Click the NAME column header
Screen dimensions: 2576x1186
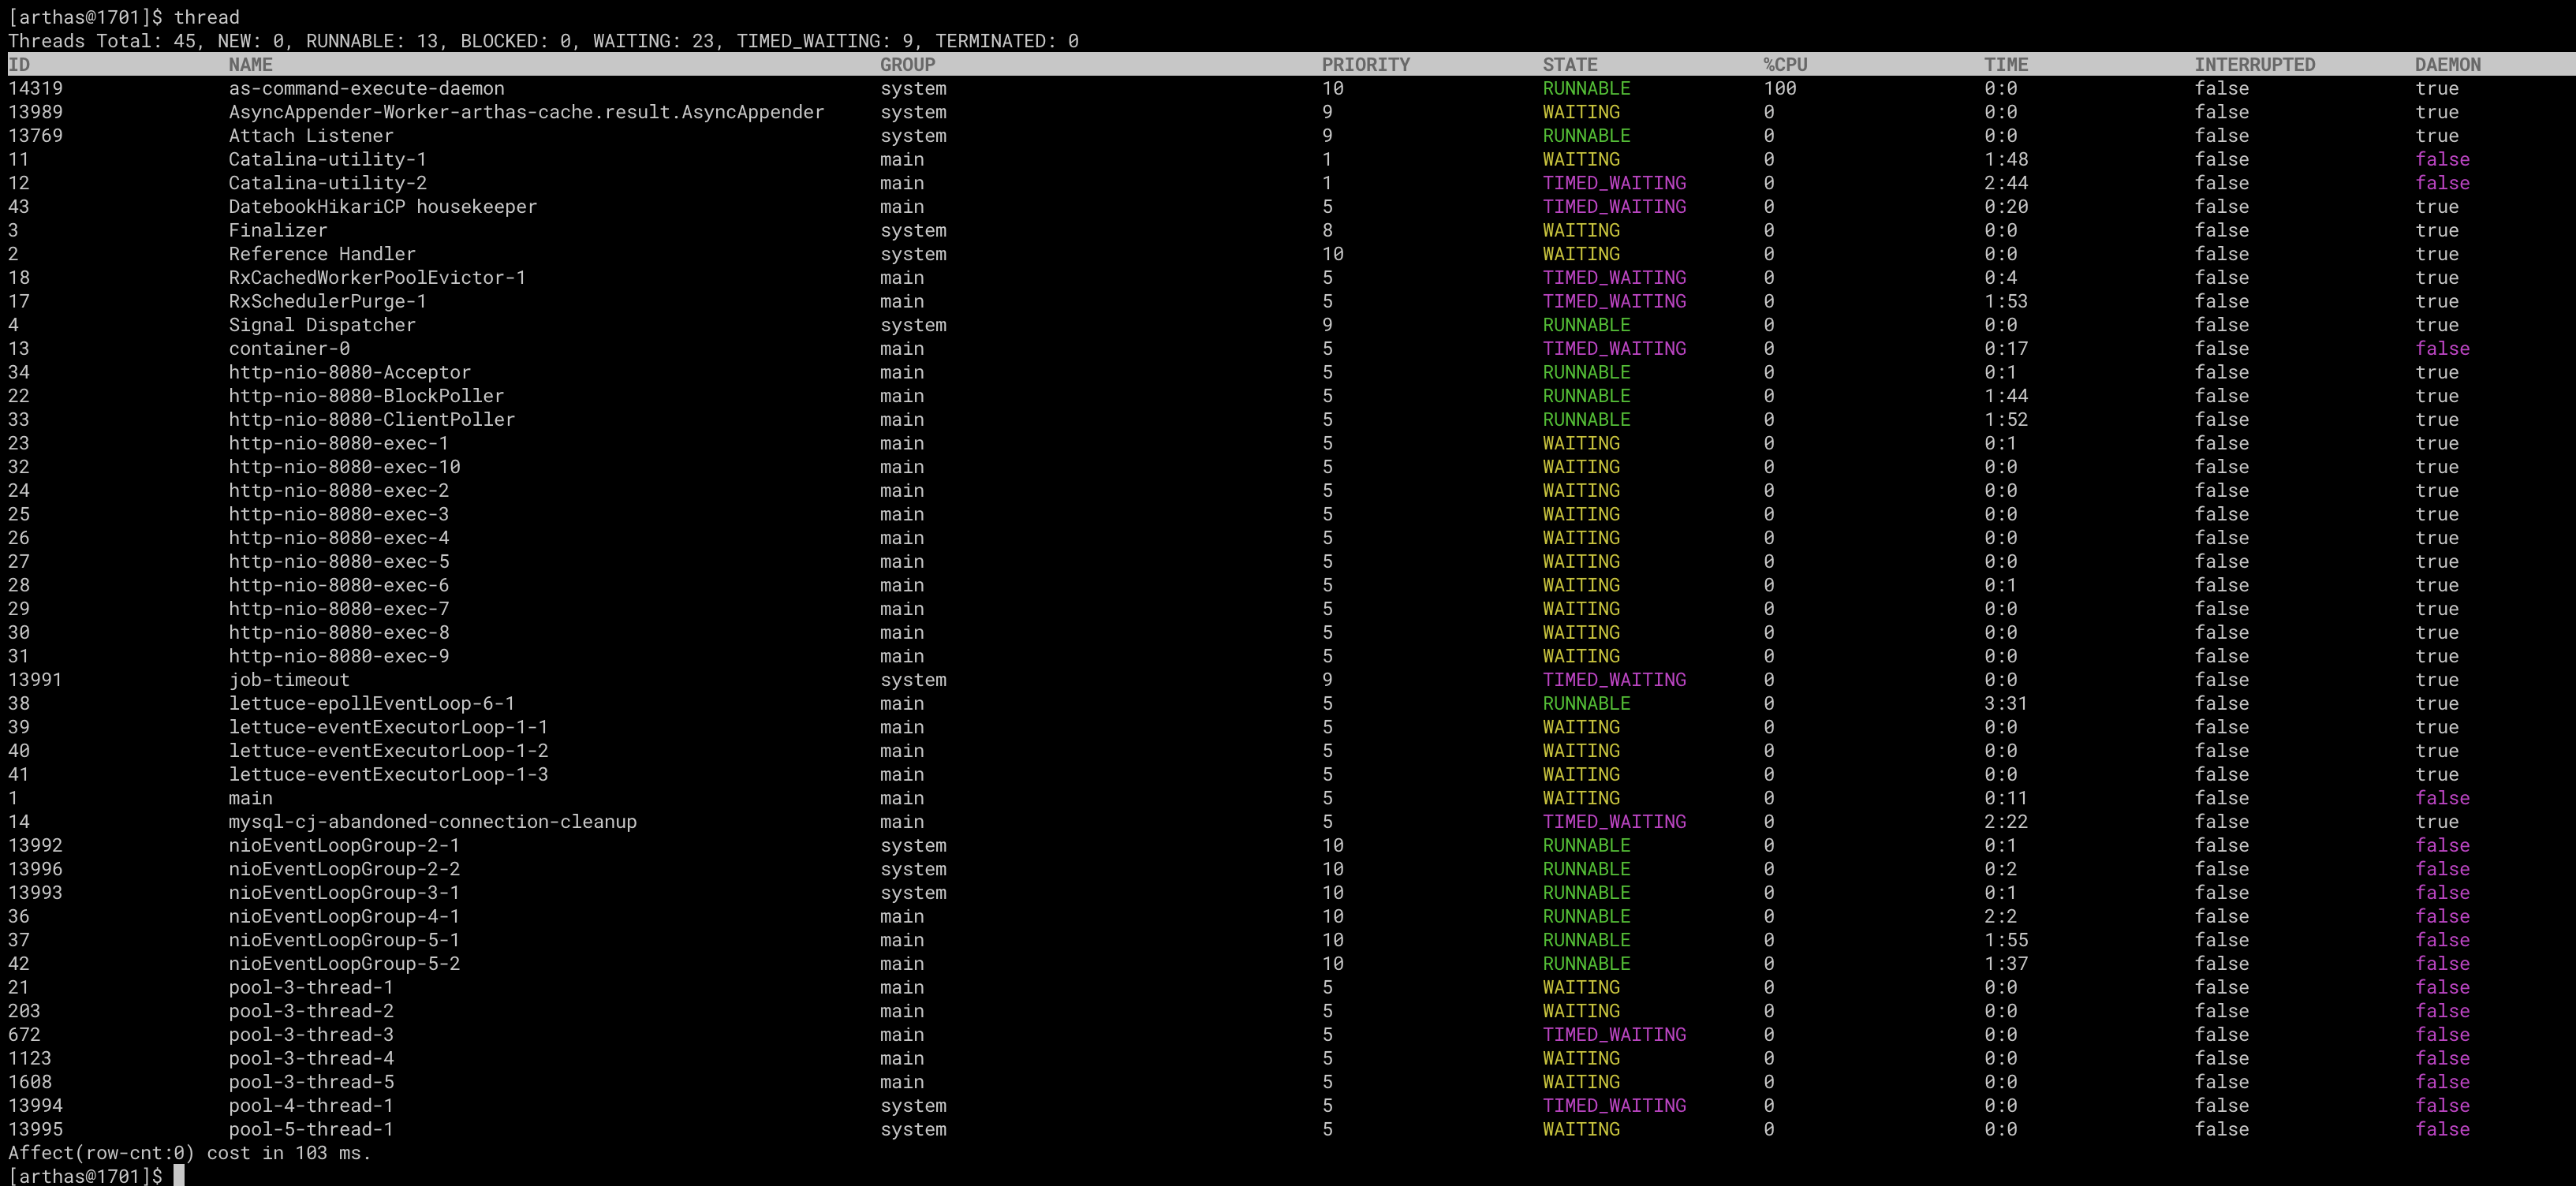250,64
